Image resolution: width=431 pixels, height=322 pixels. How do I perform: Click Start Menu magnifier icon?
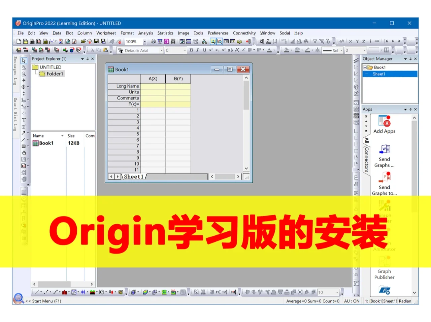[x=18, y=298]
